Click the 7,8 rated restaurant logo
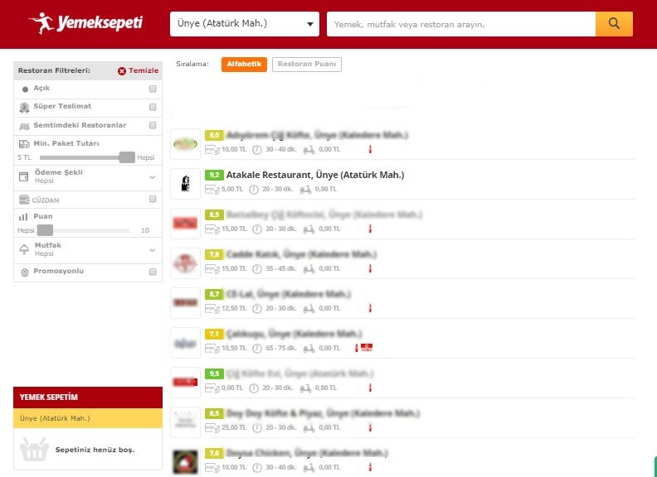657x477 pixels. click(x=185, y=263)
